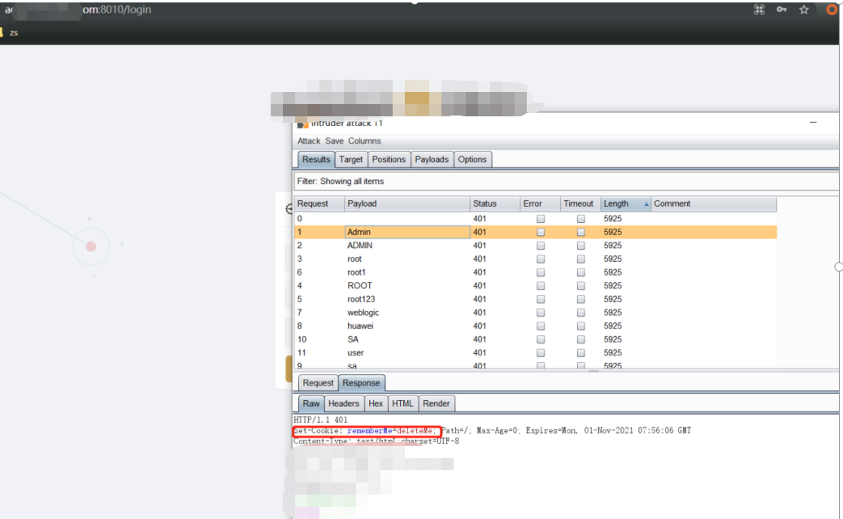843x519 pixels.
Task: Select the root1 payload row
Action: [x=536, y=273]
